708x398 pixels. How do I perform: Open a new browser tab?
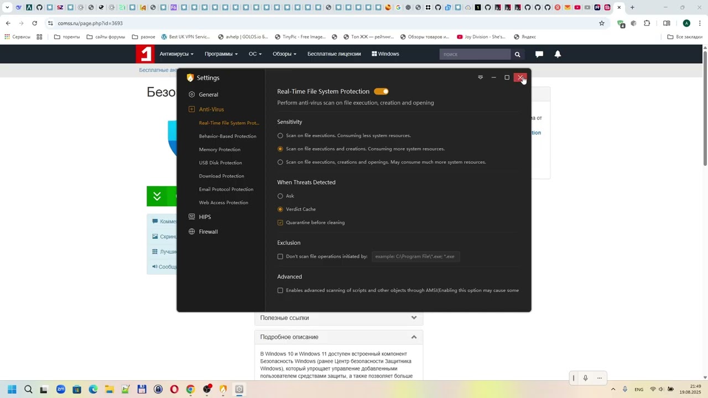[x=632, y=8]
